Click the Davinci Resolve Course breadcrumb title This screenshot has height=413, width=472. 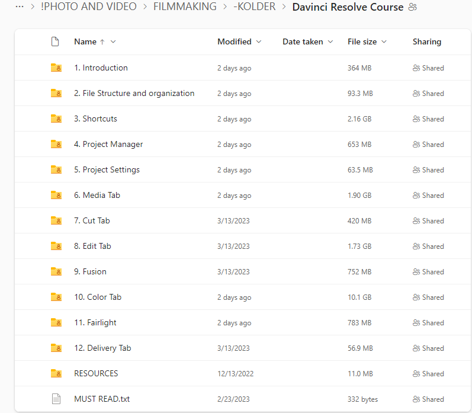(348, 7)
